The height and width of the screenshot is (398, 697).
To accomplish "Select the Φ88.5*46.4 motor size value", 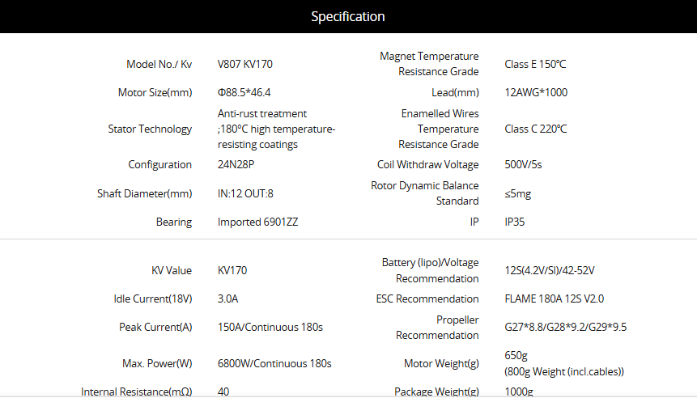I will 244,92.
